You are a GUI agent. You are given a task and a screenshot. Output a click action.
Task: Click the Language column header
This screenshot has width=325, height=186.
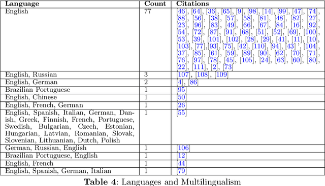(x=22, y=4)
